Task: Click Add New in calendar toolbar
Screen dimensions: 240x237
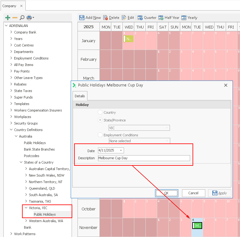Action: click(x=90, y=18)
